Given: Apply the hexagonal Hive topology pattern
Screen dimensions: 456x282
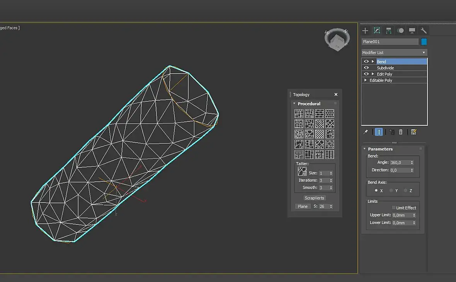Looking at the screenshot, I should [x=330, y=113].
